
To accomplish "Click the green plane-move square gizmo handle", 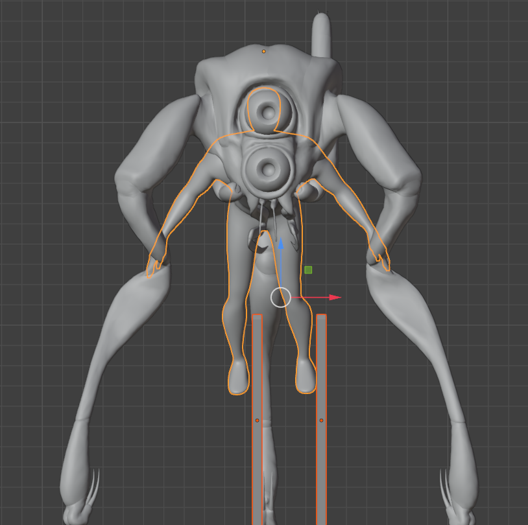I will tap(308, 270).
